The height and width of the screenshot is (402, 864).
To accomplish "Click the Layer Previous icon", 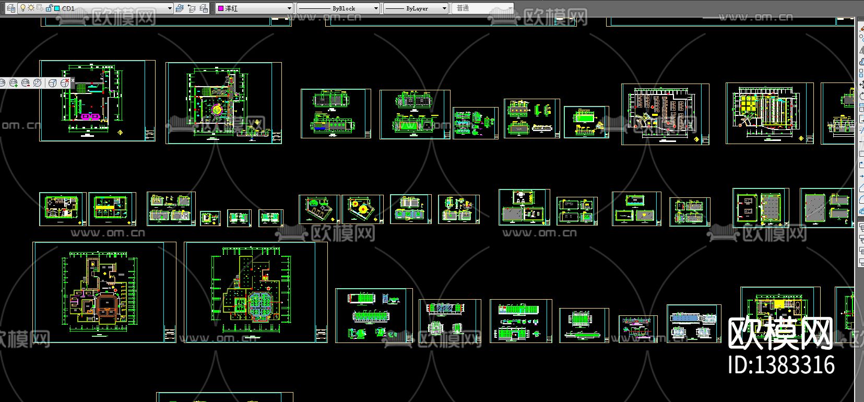I will pos(192,8).
